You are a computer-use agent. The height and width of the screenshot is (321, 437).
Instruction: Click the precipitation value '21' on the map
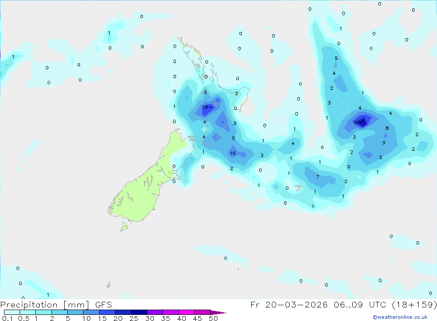357,122
